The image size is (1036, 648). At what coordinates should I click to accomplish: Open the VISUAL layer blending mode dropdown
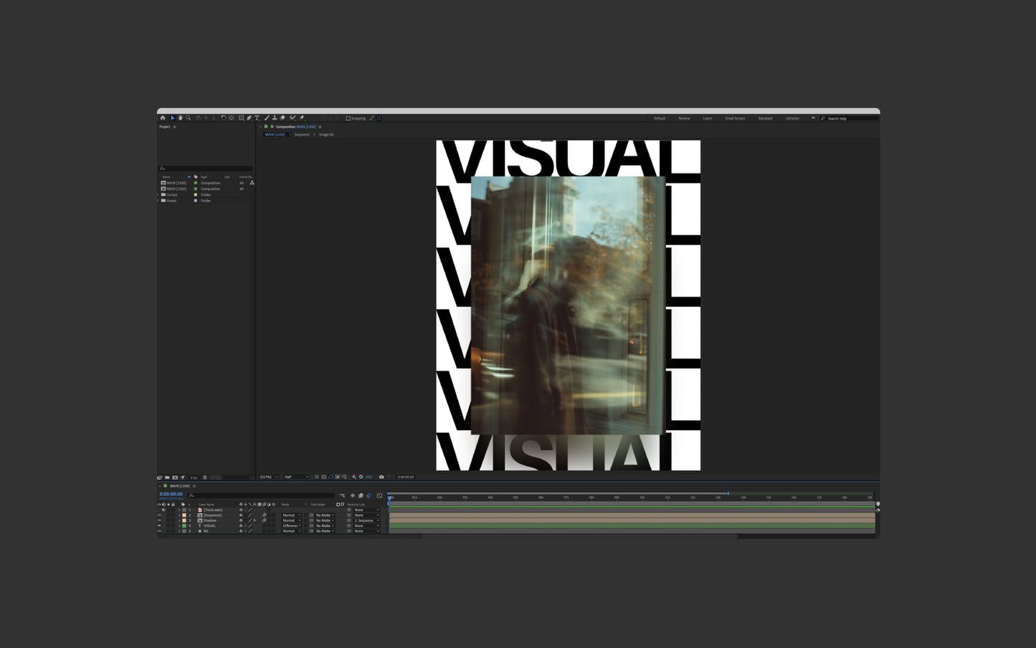(x=291, y=525)
